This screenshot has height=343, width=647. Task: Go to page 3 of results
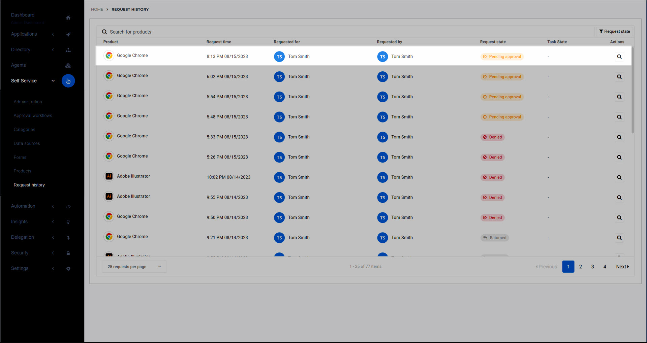pyautogui.click(x=592, y=267)
